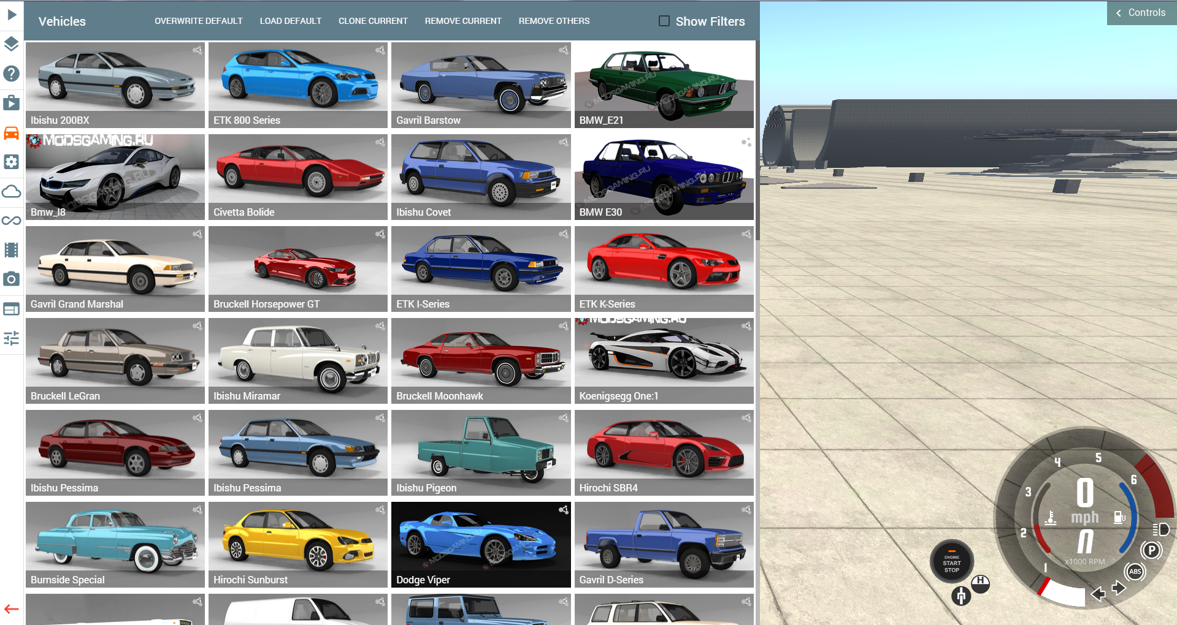Click LOAD DEFAULT button
Image resolution: width=1177 pixels, height=625 pixels.
point(291,21)
